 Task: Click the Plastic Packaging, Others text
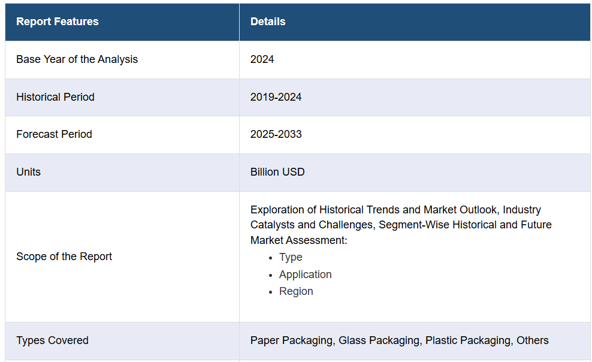coord(487,340)
